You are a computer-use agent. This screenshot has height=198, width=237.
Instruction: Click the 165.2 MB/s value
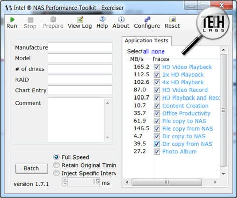coord(141,67)
